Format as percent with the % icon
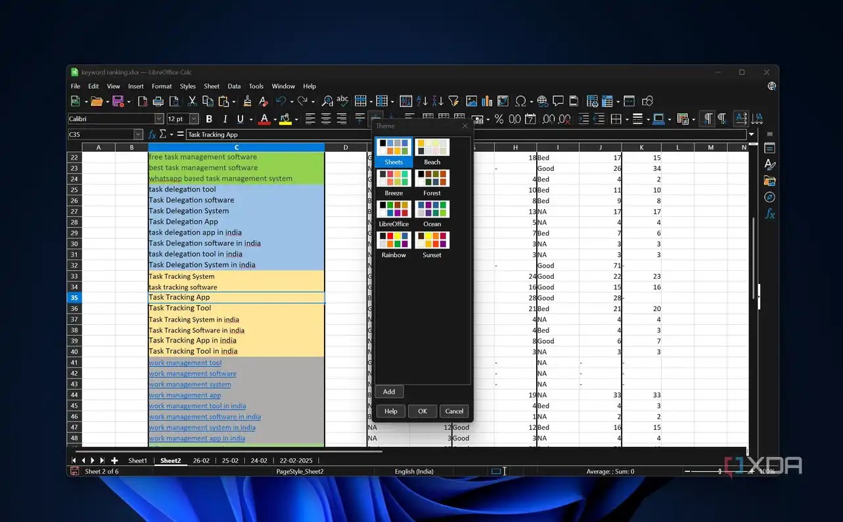 [x=499, y=119]
